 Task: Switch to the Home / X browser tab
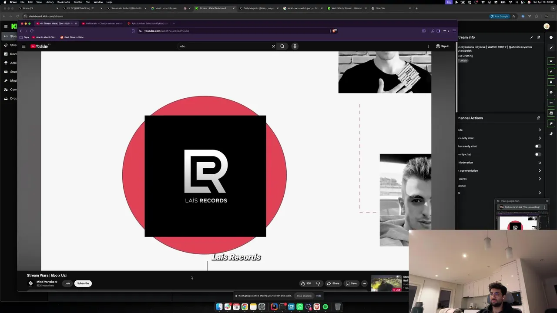[38, 8]
